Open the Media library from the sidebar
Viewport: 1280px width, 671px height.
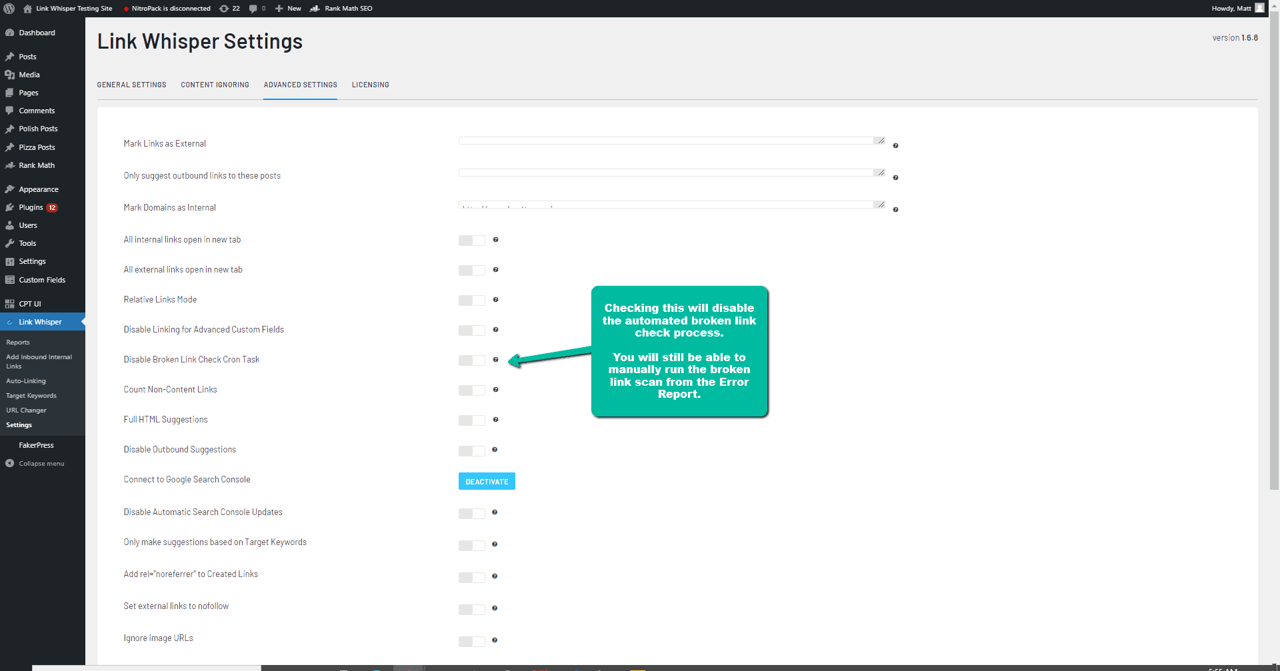[x=28, y=75]
